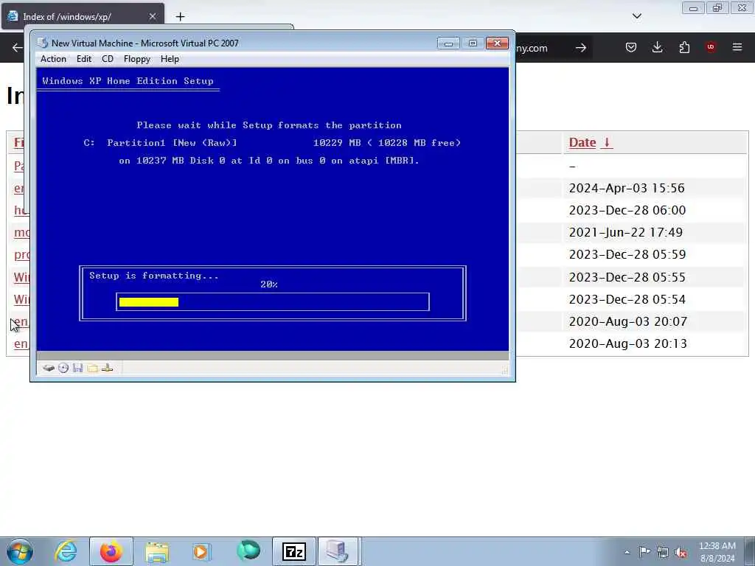The height and width of the screenshot is (566, 755).
Task: Click the Virtual PC window title bar icon
Action: 43,43
